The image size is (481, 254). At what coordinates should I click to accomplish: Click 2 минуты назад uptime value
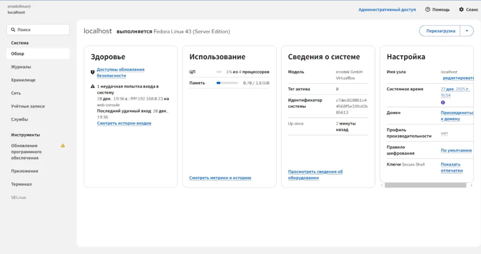pos(346,127)
